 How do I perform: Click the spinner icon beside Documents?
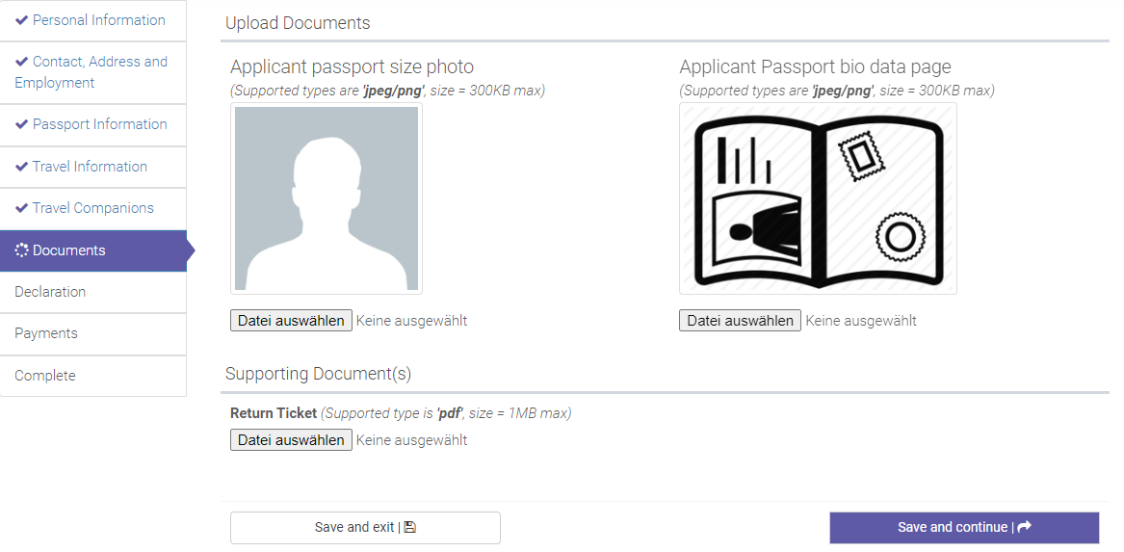[21, 250]
